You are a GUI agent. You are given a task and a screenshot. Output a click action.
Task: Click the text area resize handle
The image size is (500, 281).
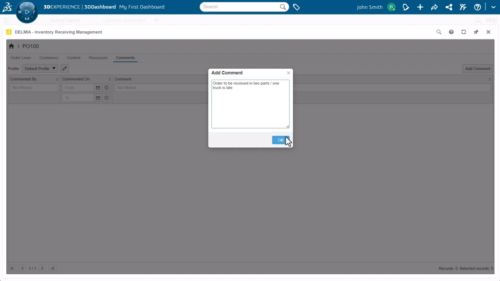coord(287,126)
